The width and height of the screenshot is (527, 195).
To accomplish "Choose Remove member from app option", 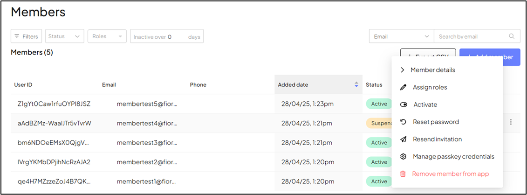I will pos(450,174).
